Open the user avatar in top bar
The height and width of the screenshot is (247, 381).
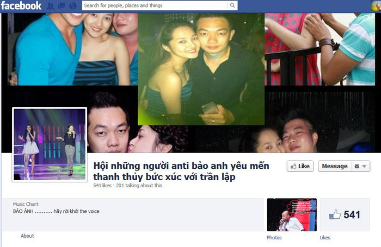pos(376,5)
